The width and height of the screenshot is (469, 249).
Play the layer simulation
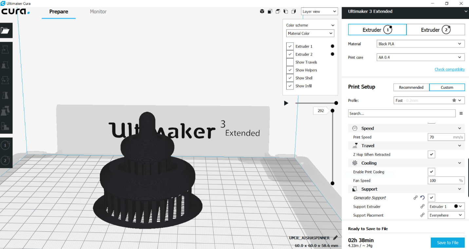[286, 103]
